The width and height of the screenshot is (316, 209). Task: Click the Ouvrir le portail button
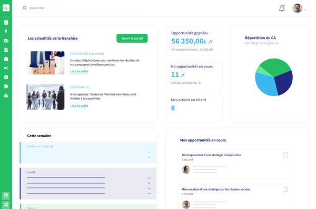(x=132, y=39)
